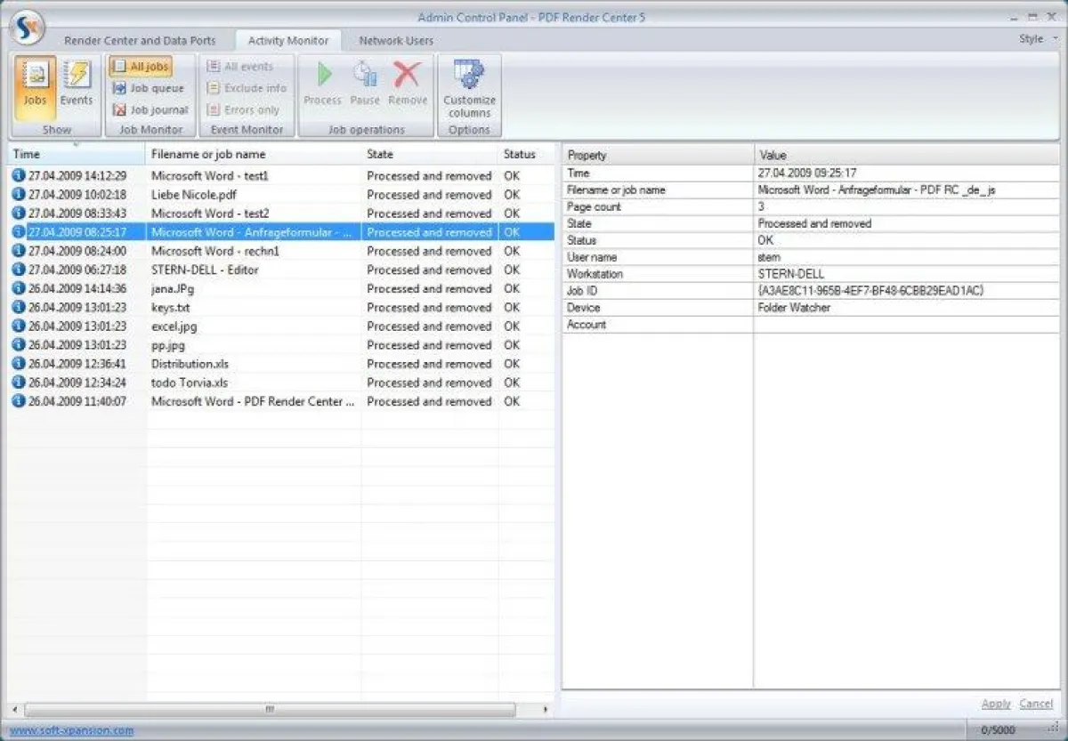Toggle the All jobs filter

pyautogui.click(x=141, y=67)
